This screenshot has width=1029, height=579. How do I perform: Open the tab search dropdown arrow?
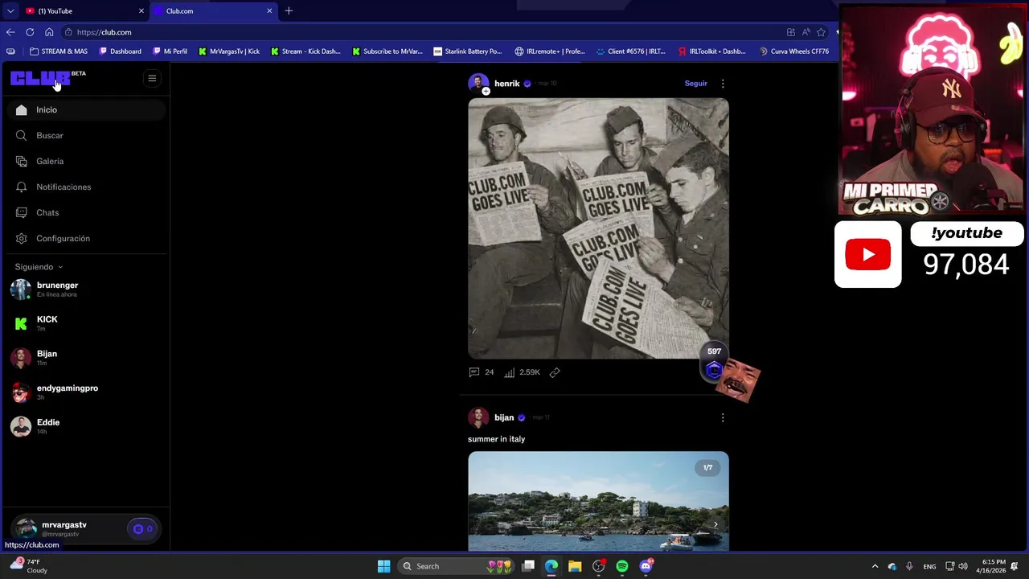pyautogui.click(x=10, y=10)
